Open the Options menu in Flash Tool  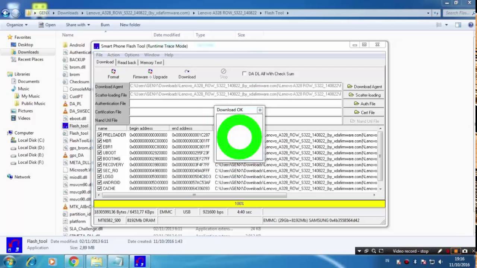tap(132, 55)
